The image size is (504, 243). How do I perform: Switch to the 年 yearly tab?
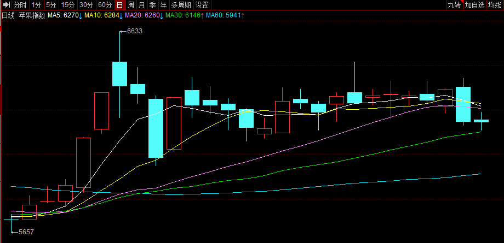pyautogui.click(x=164, y=5)
